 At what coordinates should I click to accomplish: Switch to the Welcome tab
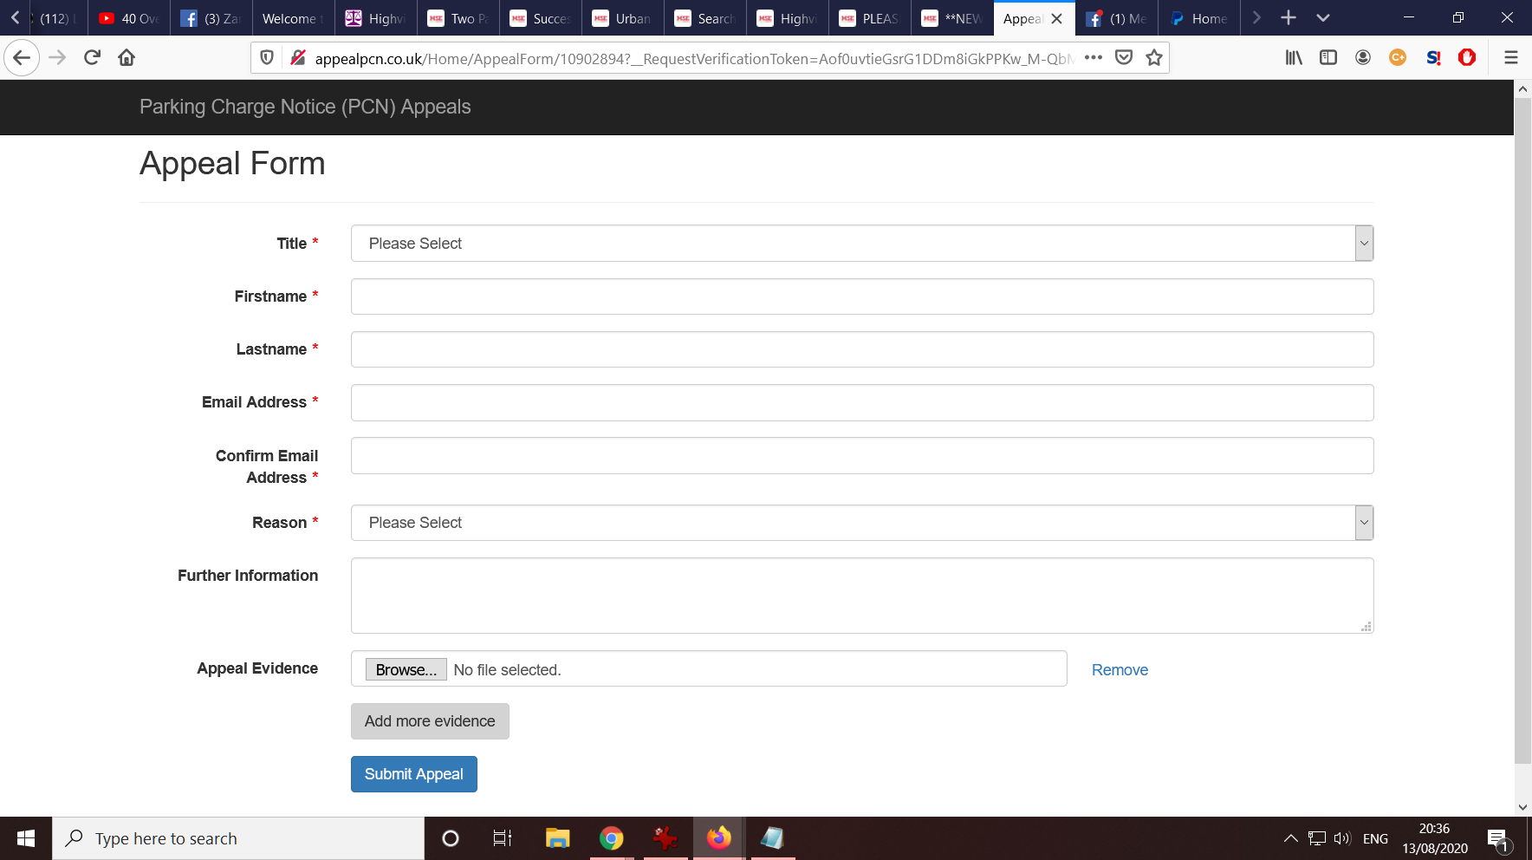tap(292, 18)
